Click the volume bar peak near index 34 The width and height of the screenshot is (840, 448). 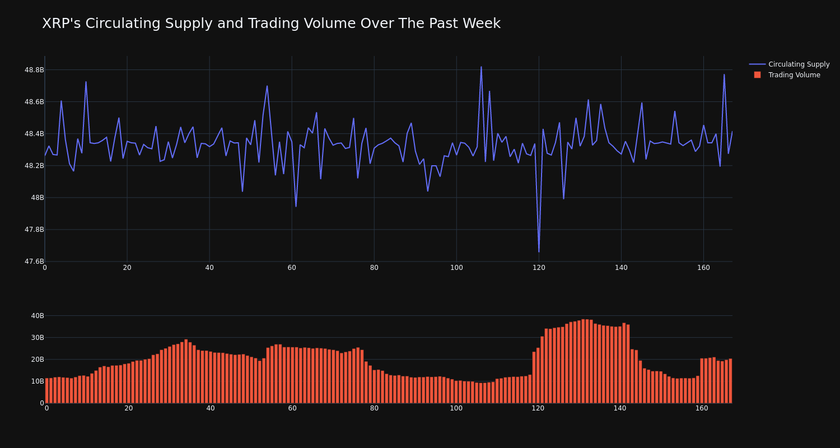[186, 371]
